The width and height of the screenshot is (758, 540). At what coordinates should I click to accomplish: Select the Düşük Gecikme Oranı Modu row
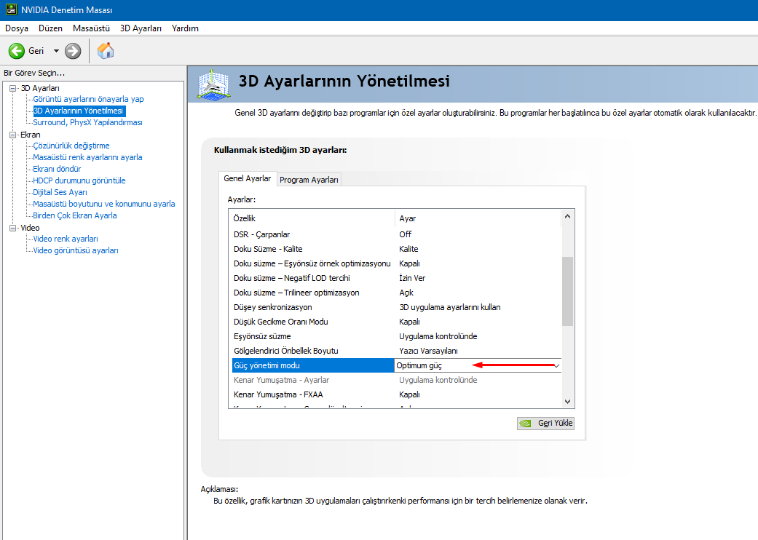pos(396,321)
